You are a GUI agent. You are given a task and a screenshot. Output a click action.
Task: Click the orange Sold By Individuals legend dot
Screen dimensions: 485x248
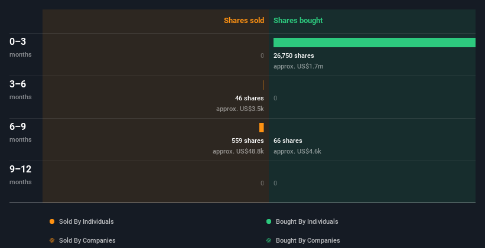(52, 221)
